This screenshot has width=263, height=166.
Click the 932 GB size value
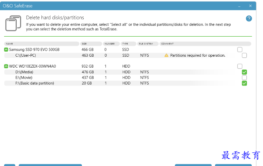tap(87, 66)
